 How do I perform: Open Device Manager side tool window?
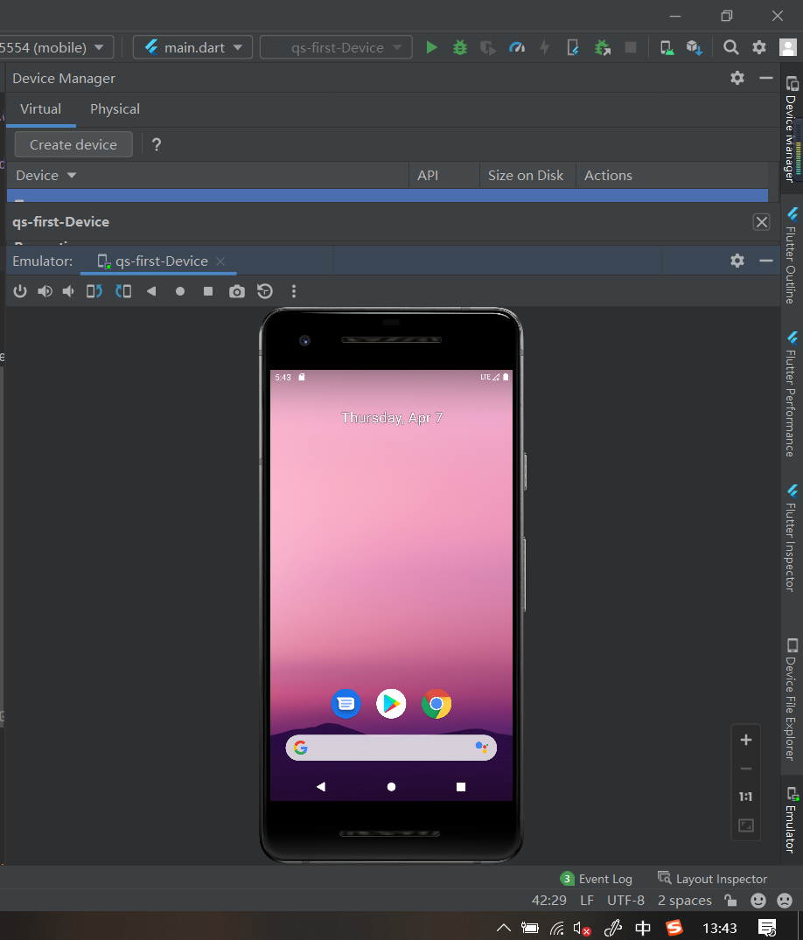click(x=792, y=129)
